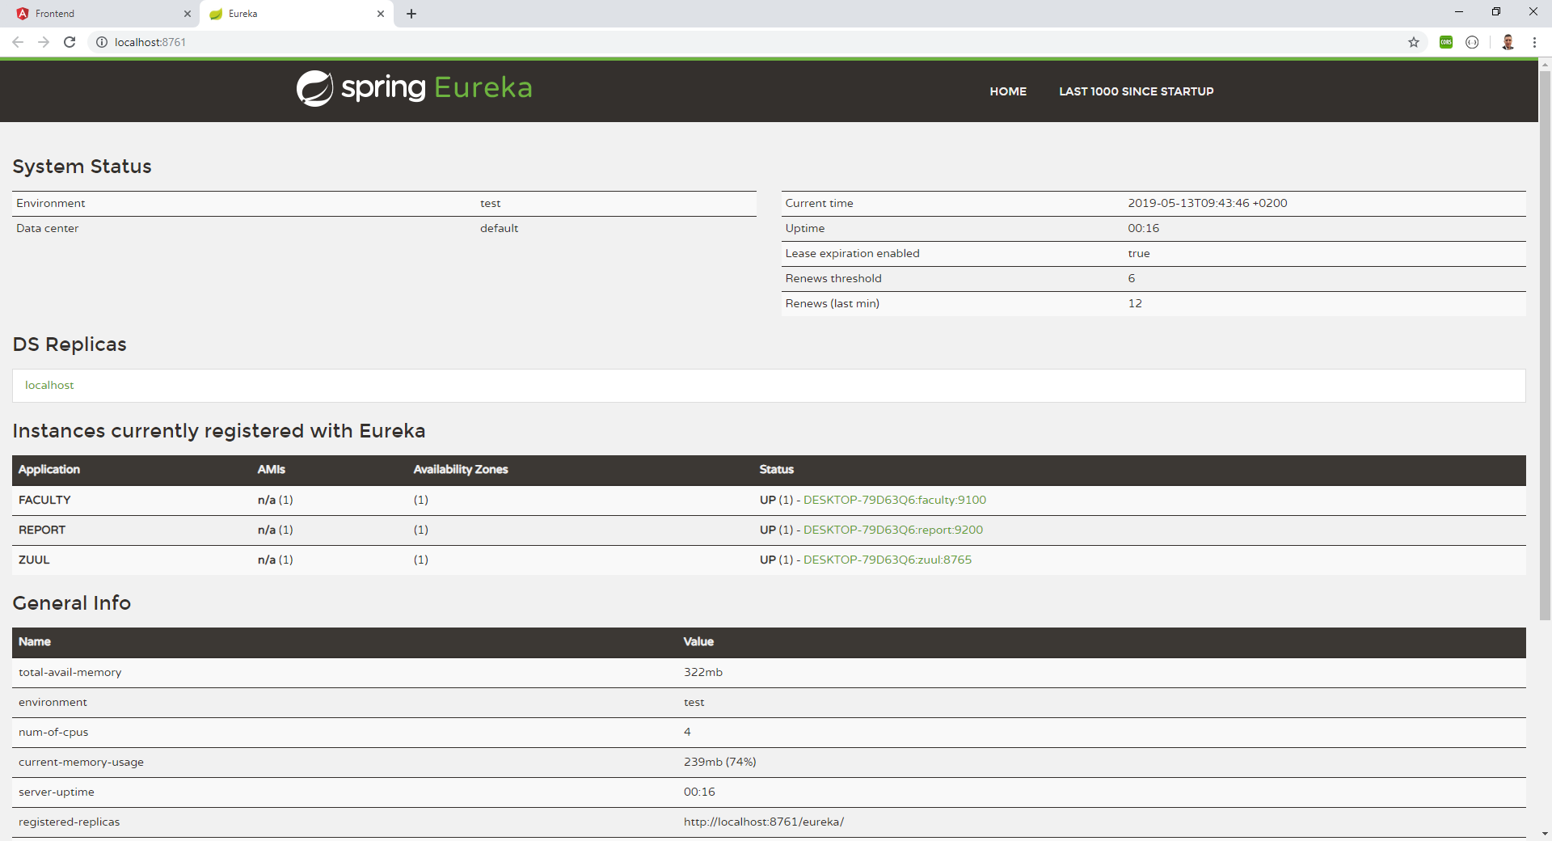The image size is (1552, 841).
Task: Click the Current time value 2019-05-13T09:43:46
Action: coord(1207,203)
